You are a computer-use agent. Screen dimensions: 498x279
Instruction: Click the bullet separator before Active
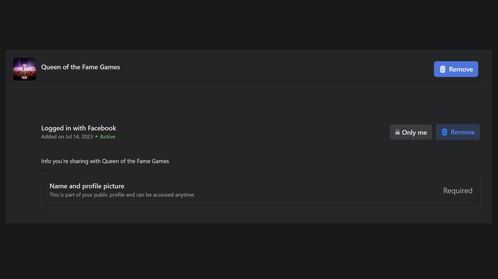(96, 136)
